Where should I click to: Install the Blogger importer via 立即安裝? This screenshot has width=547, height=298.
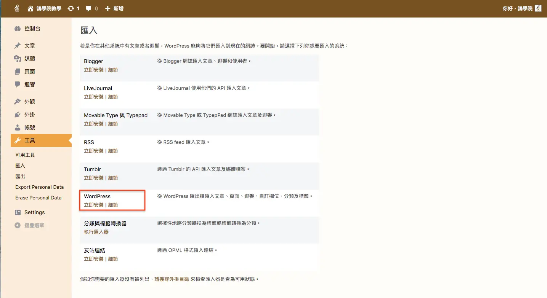(94, 70)
